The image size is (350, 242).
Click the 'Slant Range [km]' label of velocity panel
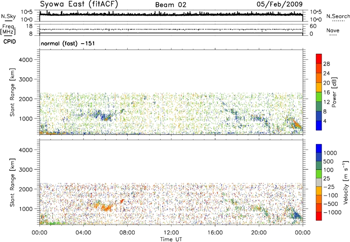[12, 183]
